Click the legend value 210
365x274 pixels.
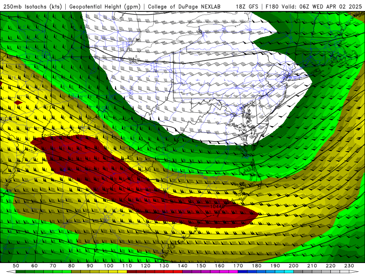click(312, 266)
